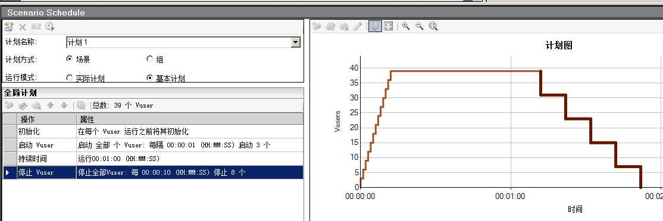
Task: Click the ramp-down step at 15 Vusers
Action: pyautogui.click(x=603, y=143)
